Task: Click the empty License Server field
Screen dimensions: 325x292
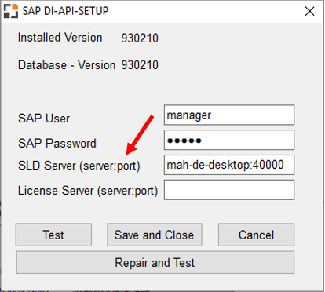Action: [x=229, y=190]
